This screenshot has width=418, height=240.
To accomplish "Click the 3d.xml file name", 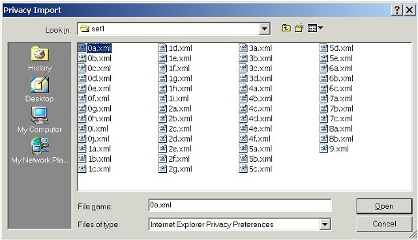I will pos(261,78).
